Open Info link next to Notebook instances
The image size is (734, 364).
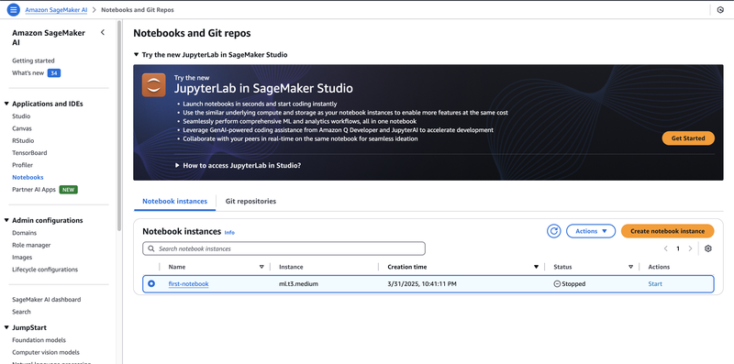point(229,233)
